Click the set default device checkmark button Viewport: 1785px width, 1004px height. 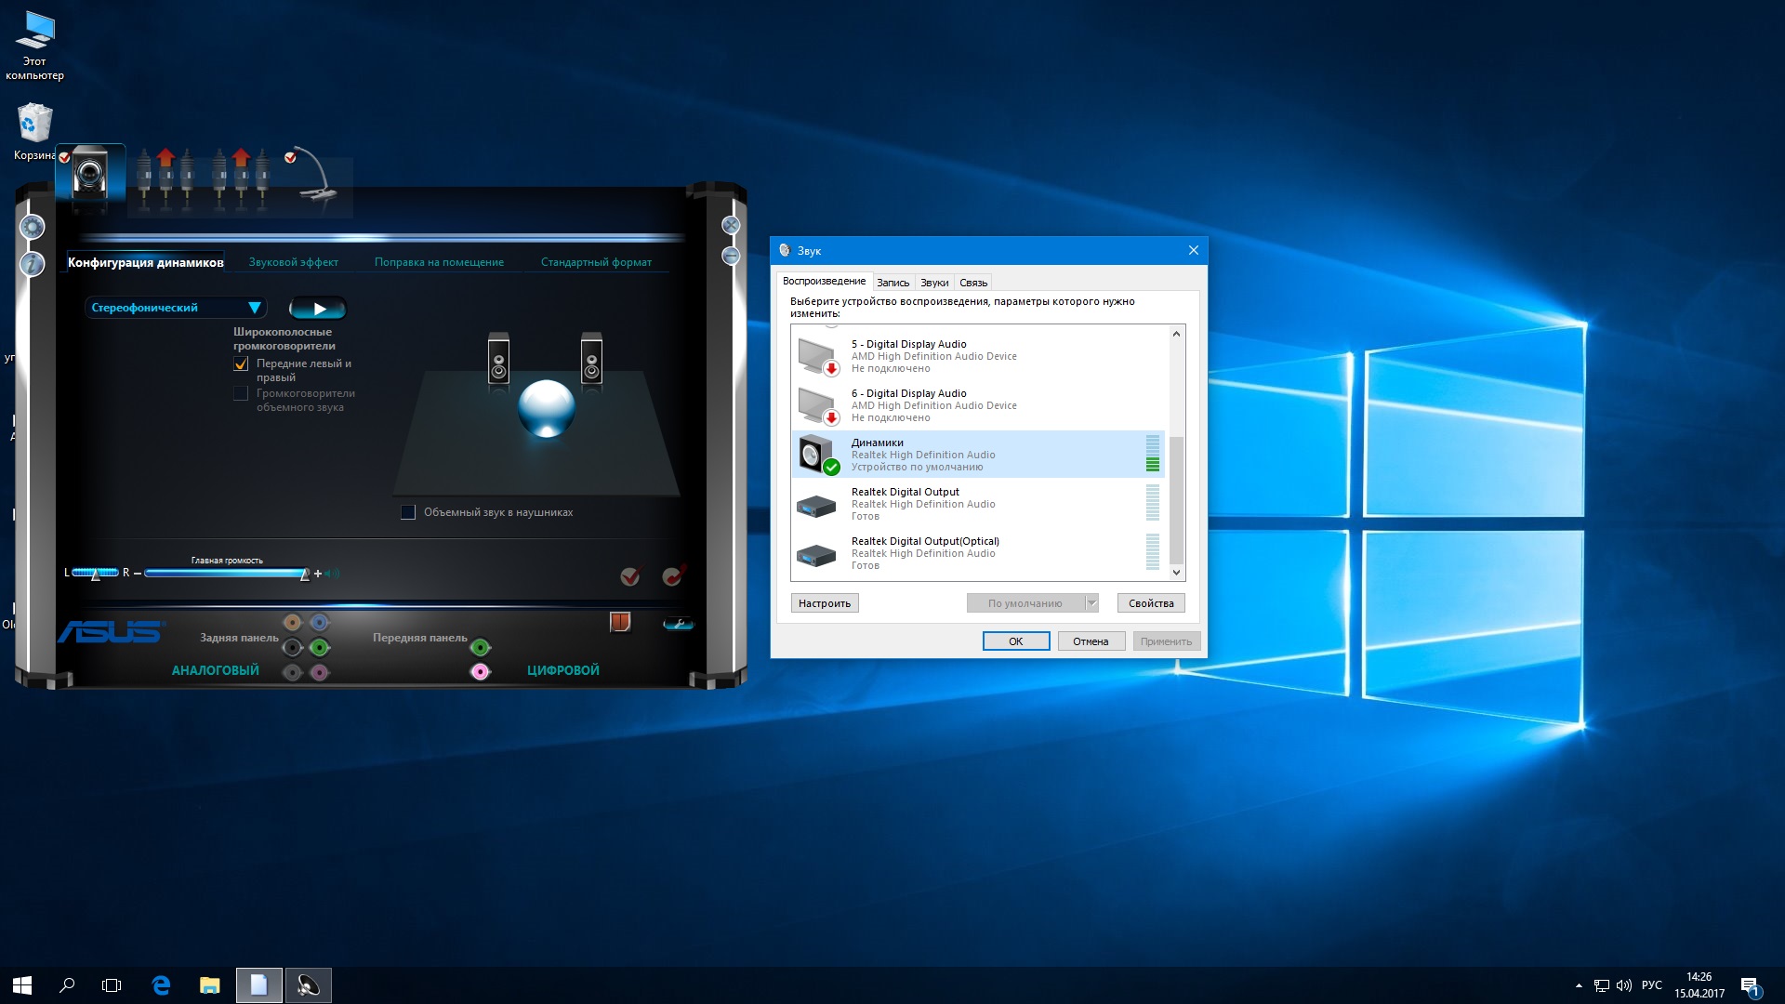(630, 576)
